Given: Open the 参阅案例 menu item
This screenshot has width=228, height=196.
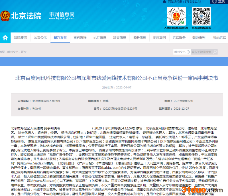Looking at the screenshot, I should pyautogui.click(x=159, y=38).
